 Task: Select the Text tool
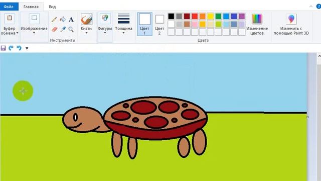pos(71,20)
